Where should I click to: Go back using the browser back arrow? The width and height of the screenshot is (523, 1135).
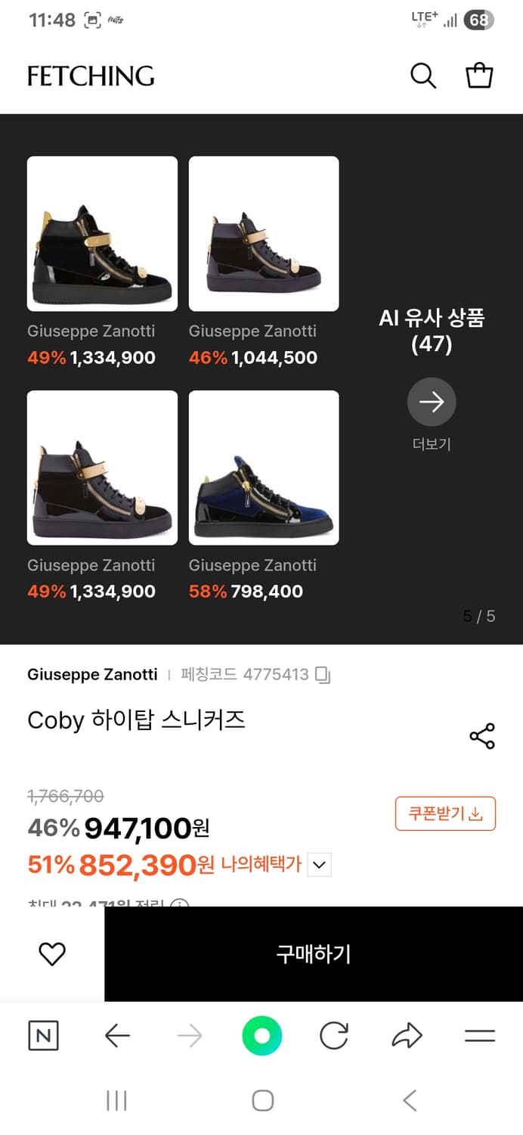click(x=116, y=1036)
